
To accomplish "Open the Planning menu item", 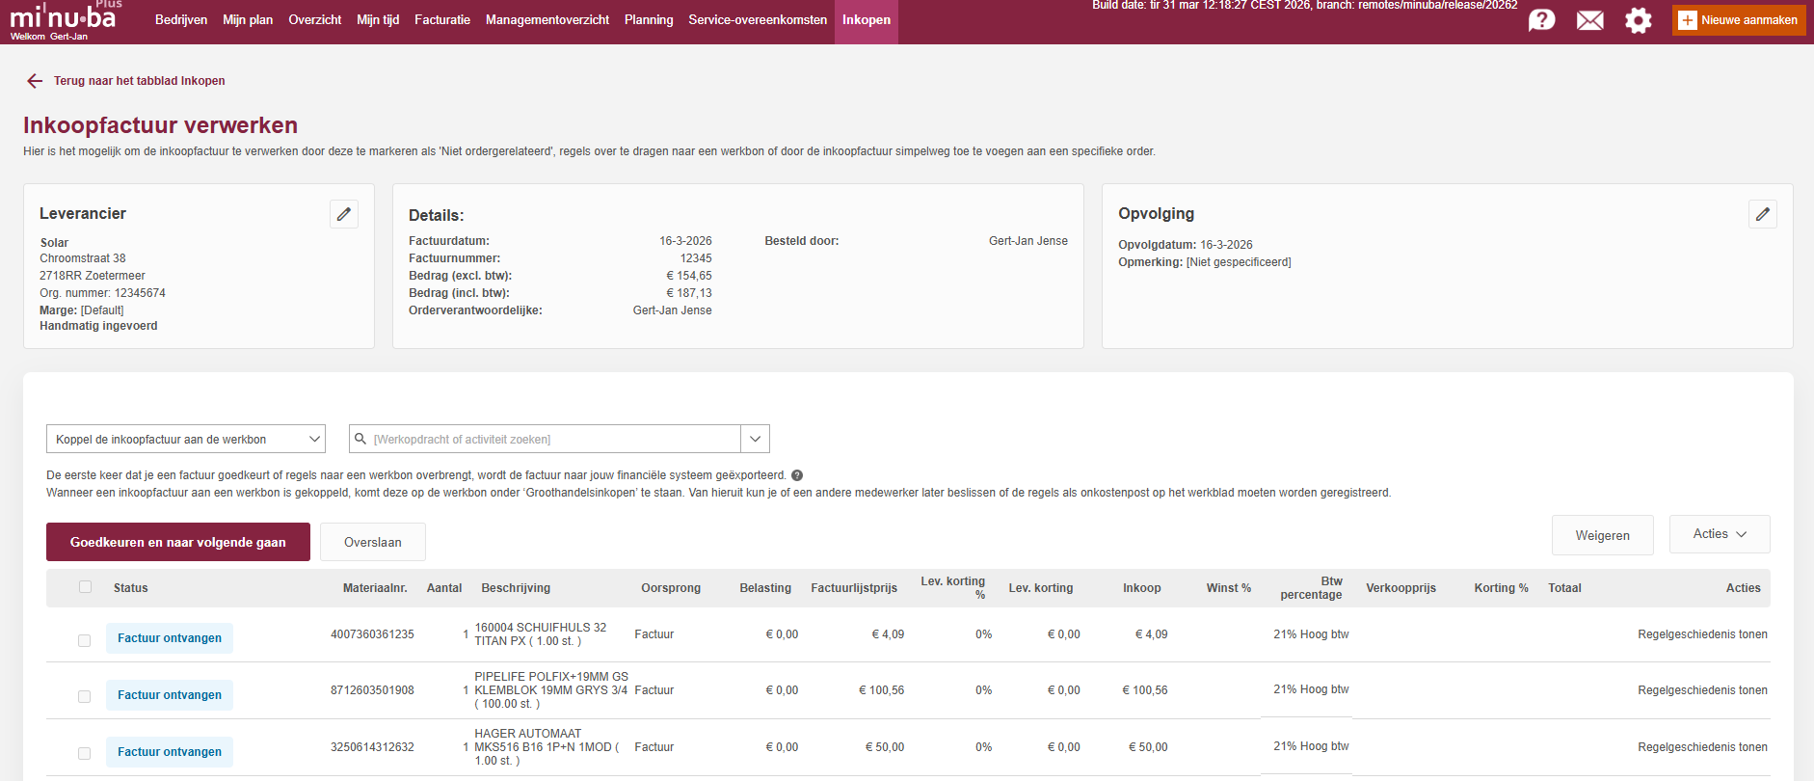I will [649, 20].
